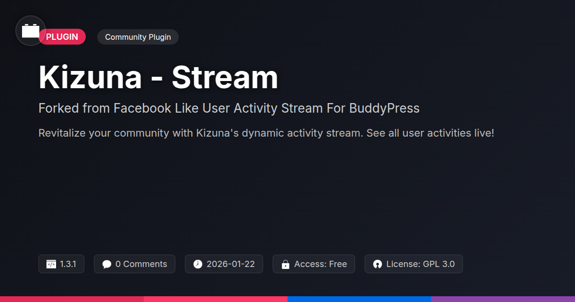Screen dimensions: 575x302
Task: Click the 2026-01-22 date label
Action: click(230, 264)
